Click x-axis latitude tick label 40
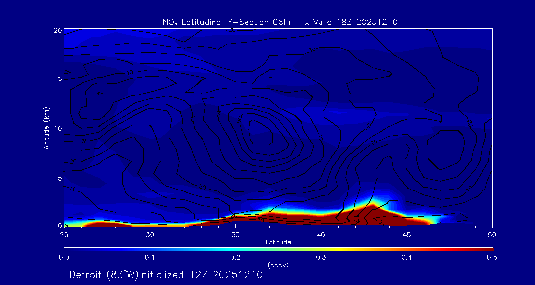Screen dimensions: 535x285 click(x=321, y=235)
